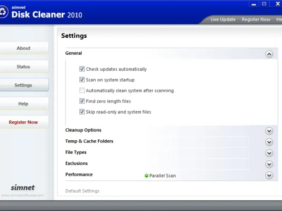282x211 pixels.
Task: Disable Check updates automatically checkbox
Action: click(x=82, y=69)
